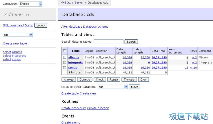Click select link for albums in sidebar
The width and height of the screenshot is (213, 124).
7,52
